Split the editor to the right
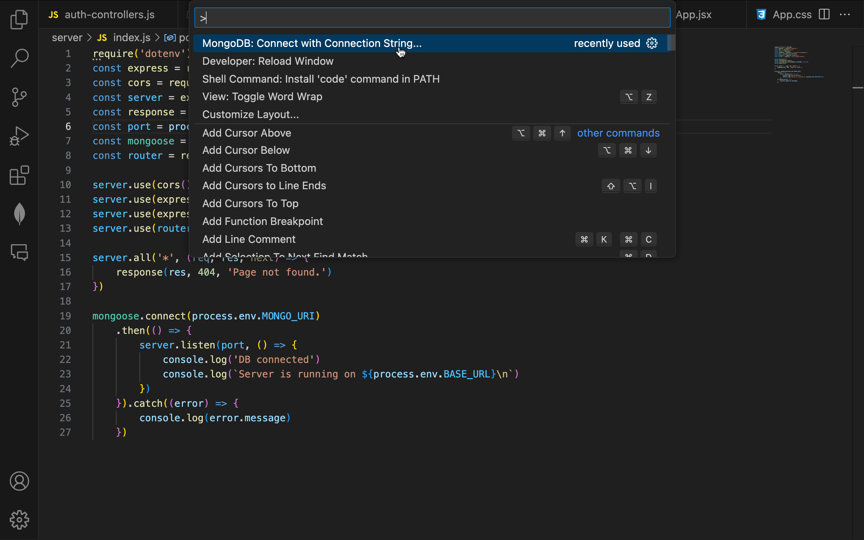This screenshot has height=540, width=864. pyautogui.click(x=824, y=14)
